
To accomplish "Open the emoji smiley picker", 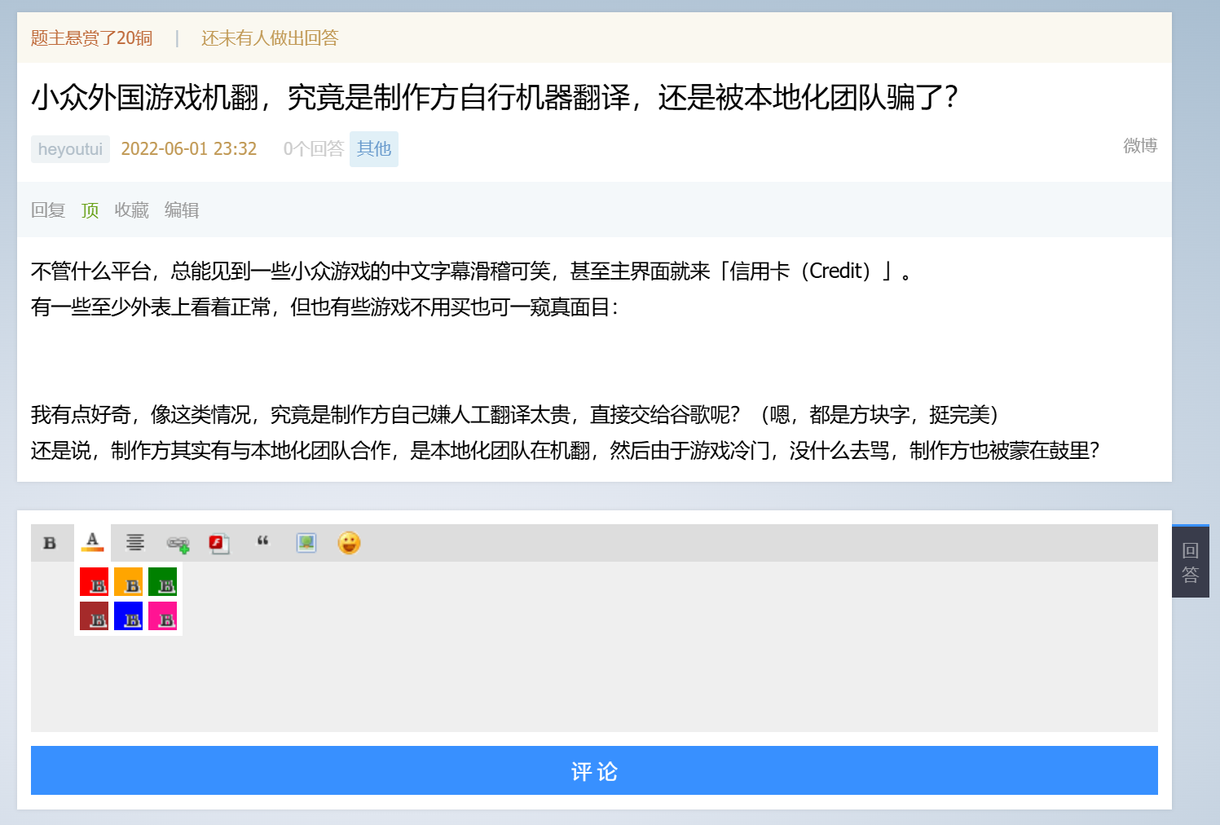I will click(x=349, y=543).
